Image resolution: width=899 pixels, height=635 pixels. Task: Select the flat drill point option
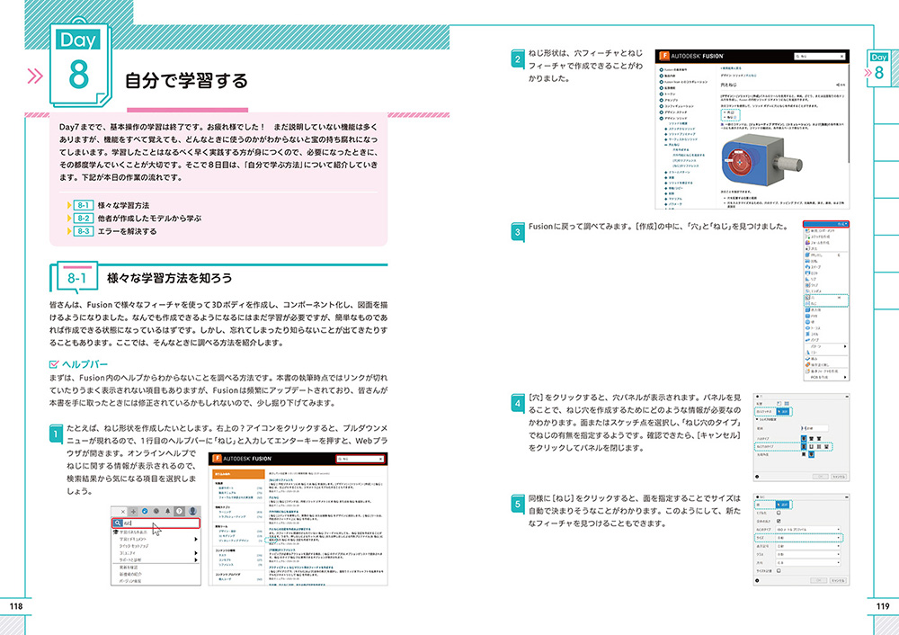click(804, 454)
